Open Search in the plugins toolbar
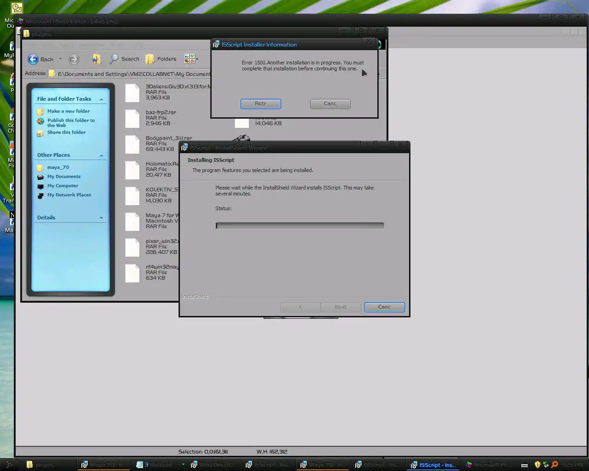This screenshot has height=471, width=589. (x=124, y=59)
